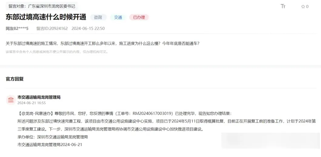Click 市交通运输局龙岗管理局 responder name

(x=39, y=97)
